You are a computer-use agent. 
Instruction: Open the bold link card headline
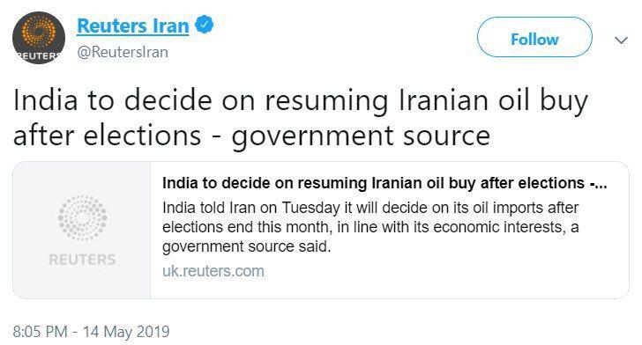pyautogui.click(x=384, y=183)
